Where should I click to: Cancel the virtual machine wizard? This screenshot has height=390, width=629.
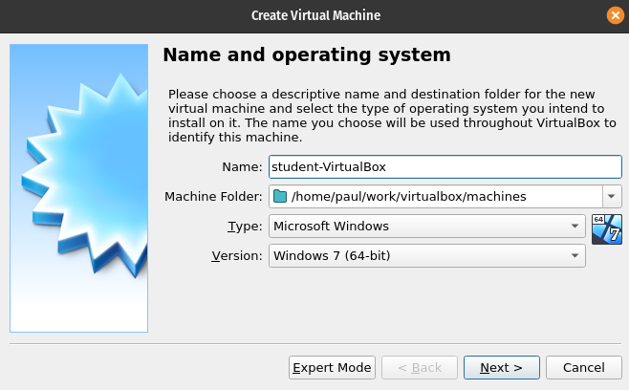click(x=583, y=368)
